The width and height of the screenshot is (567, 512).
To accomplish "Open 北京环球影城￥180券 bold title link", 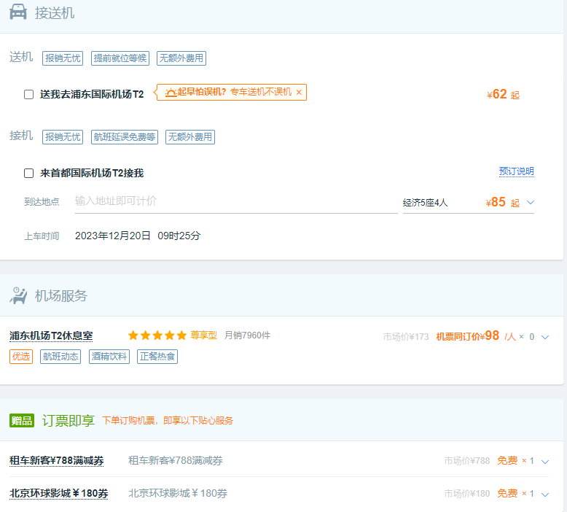I will click(59, 493).
